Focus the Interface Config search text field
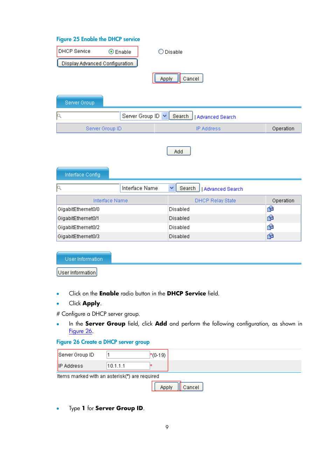Screen dimensions: 334x454 88,188
